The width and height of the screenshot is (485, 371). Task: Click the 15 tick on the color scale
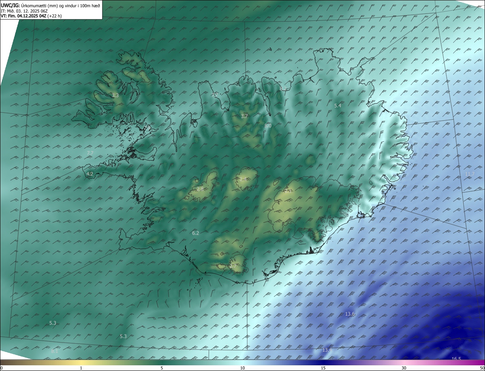pyautogui.click(x=323, y=368)
